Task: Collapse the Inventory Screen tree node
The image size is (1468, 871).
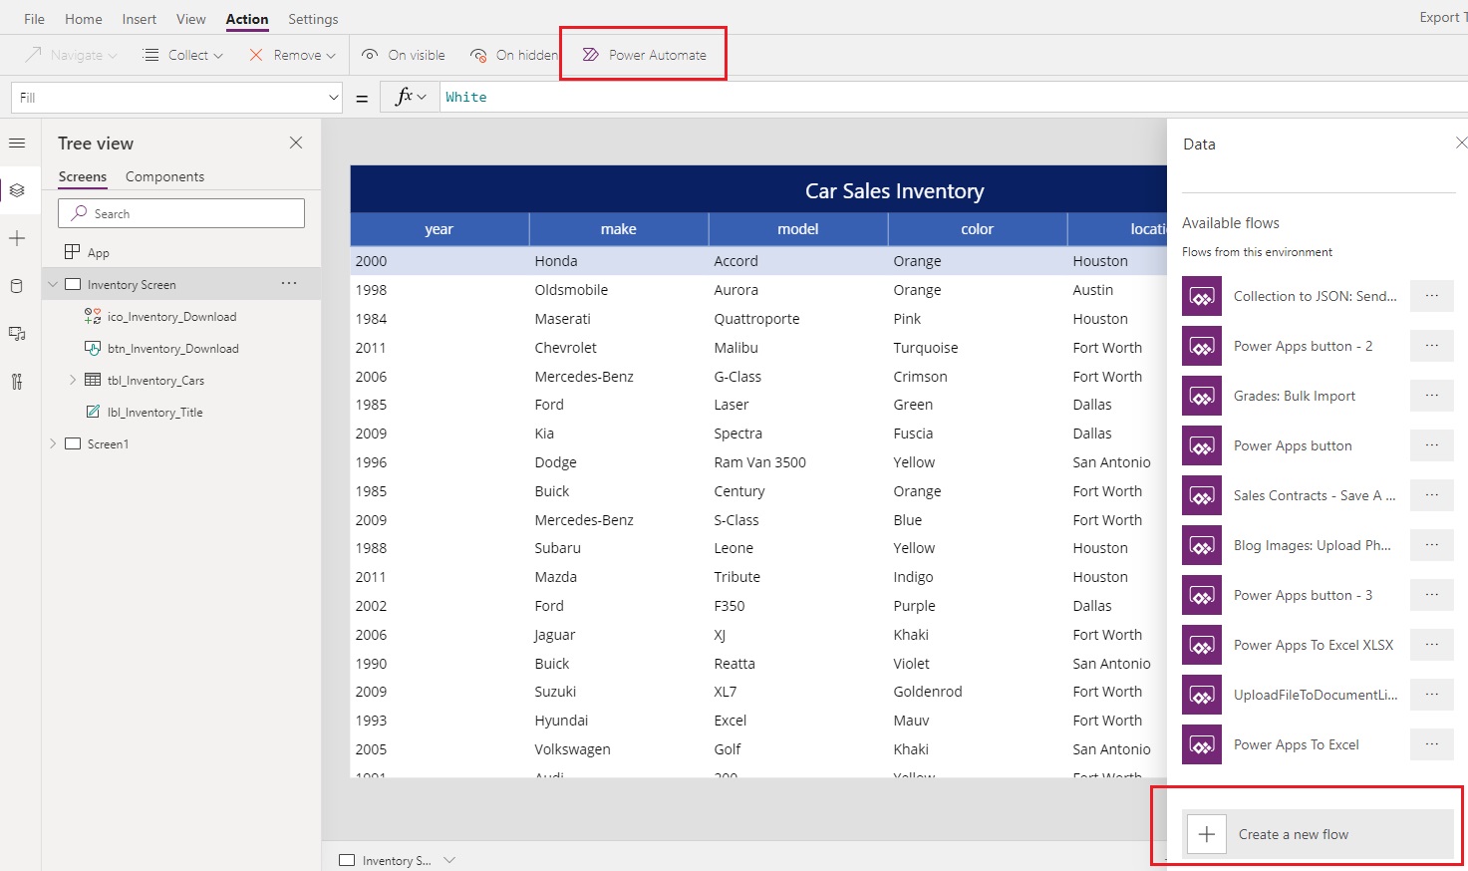Action: click(54, 283)
